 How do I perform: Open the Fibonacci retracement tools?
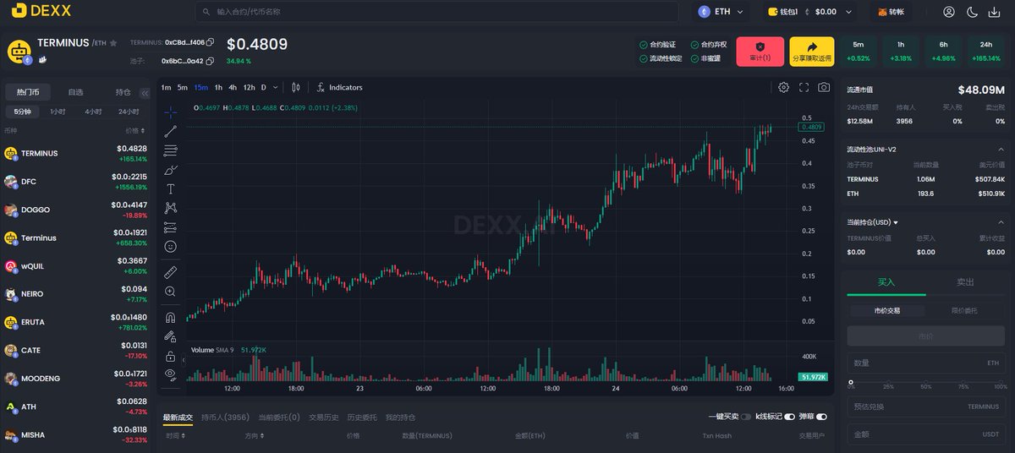click(170, 150)
